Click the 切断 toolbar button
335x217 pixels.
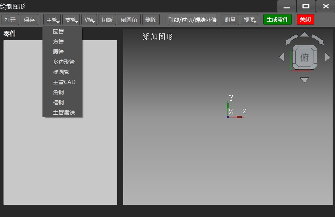[107, 20]
